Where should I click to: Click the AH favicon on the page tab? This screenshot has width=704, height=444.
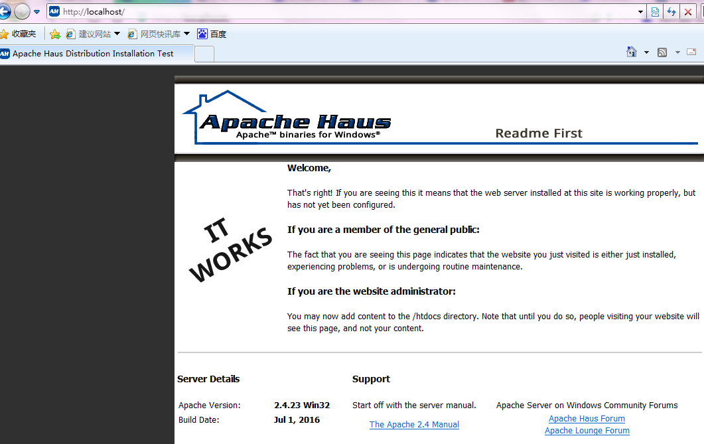[5, 54]
